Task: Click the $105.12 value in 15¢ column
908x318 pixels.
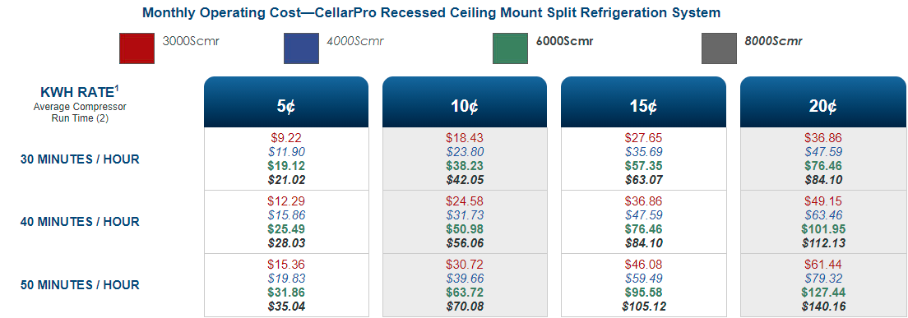Action: (x=644, y=306)
